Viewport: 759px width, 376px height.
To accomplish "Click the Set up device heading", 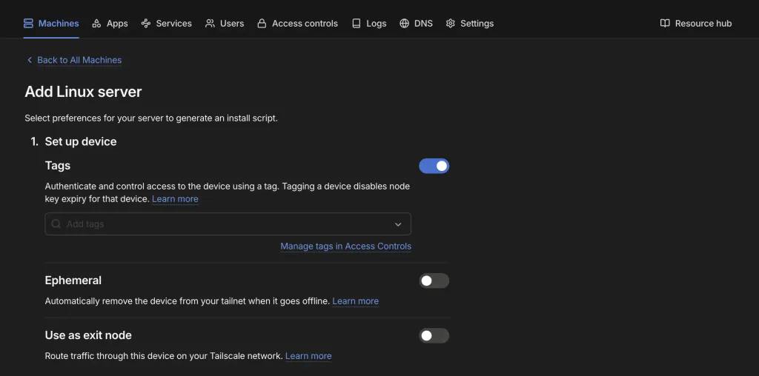I will pyautogui.click(x=81, y=141).
